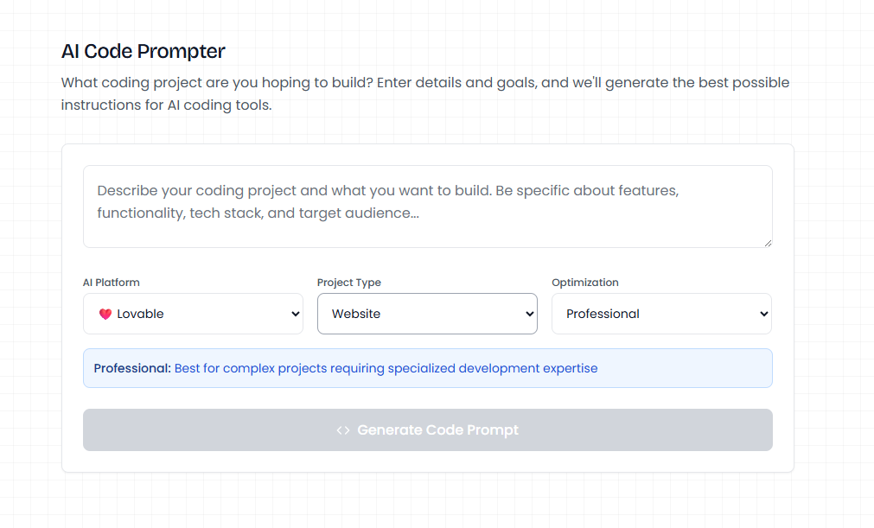The width and height of the screenshot is (874, 528).
Task: Click the Project Type dropdown chevron arrow
Action: pyautogui.click(x=530, y=315)
